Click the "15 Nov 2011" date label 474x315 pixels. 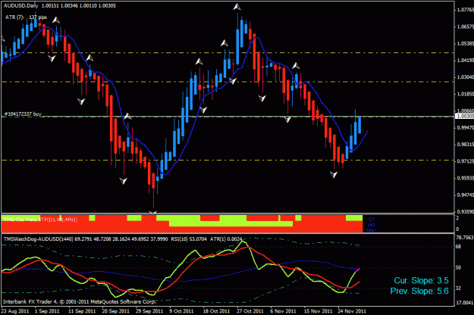tap(317, 310)
